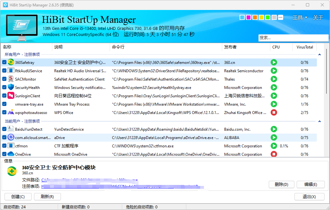330x210 pixels.
Task: Click the 刷新(R) button
Action: click(47, 197)
